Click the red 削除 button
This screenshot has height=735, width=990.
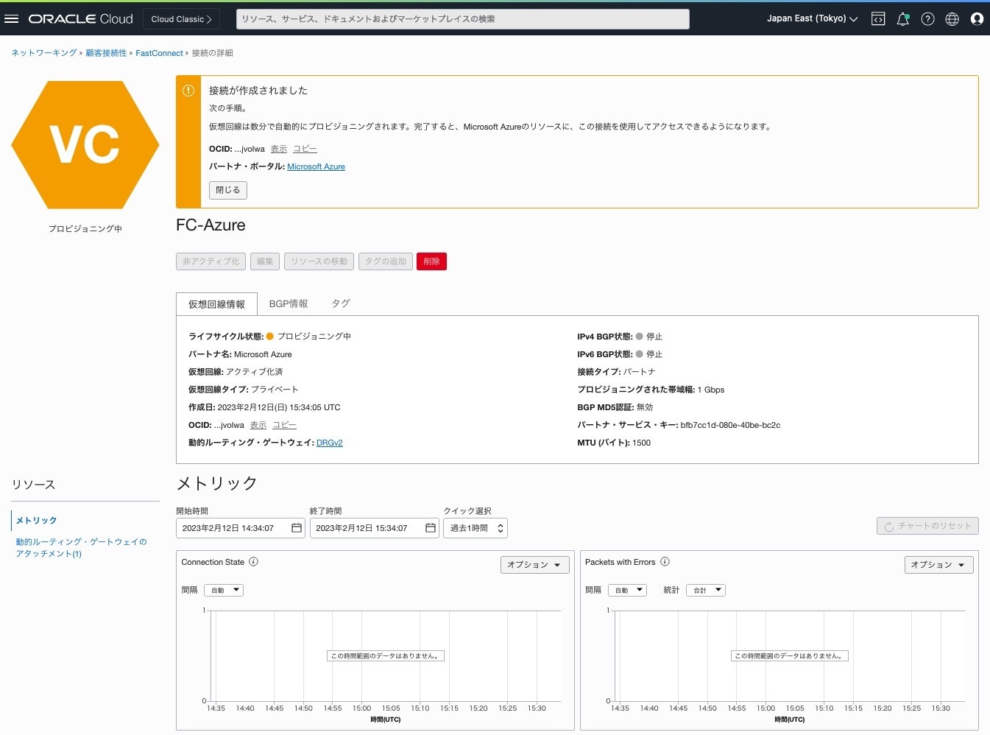431,261
